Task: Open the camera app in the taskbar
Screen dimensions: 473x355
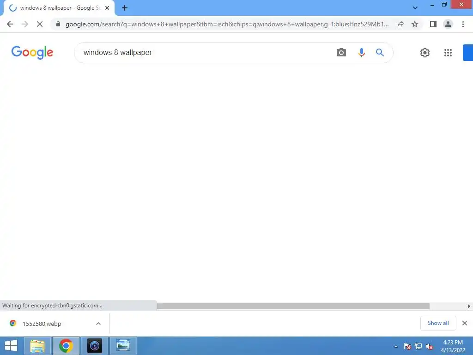Action: coord(94,346)
